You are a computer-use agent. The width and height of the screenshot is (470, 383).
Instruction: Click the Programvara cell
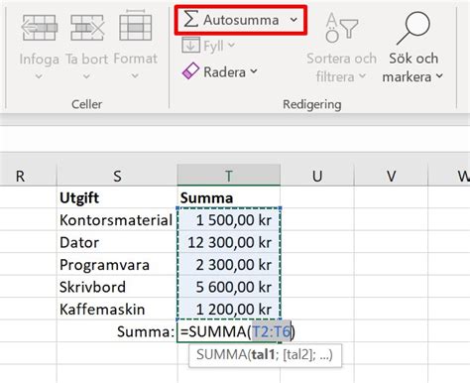117,264
